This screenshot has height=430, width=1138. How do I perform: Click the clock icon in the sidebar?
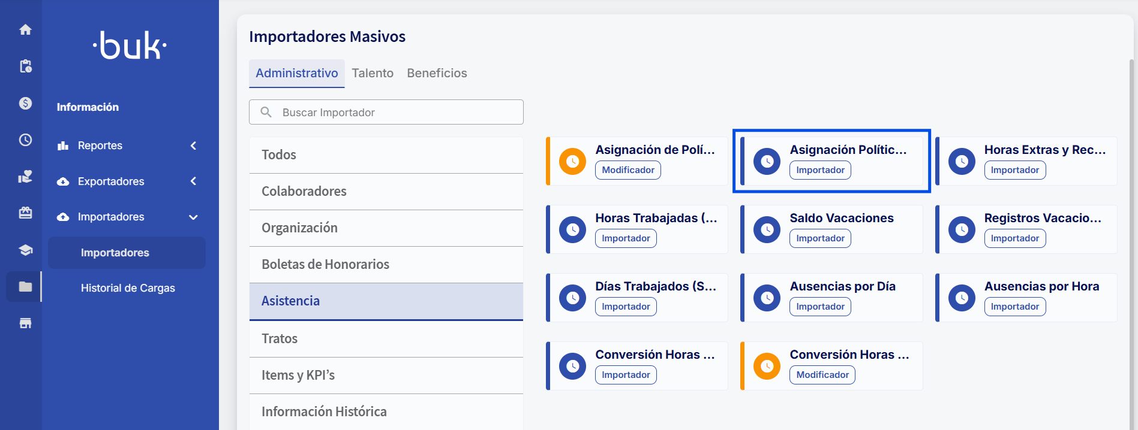click(25, 140)
